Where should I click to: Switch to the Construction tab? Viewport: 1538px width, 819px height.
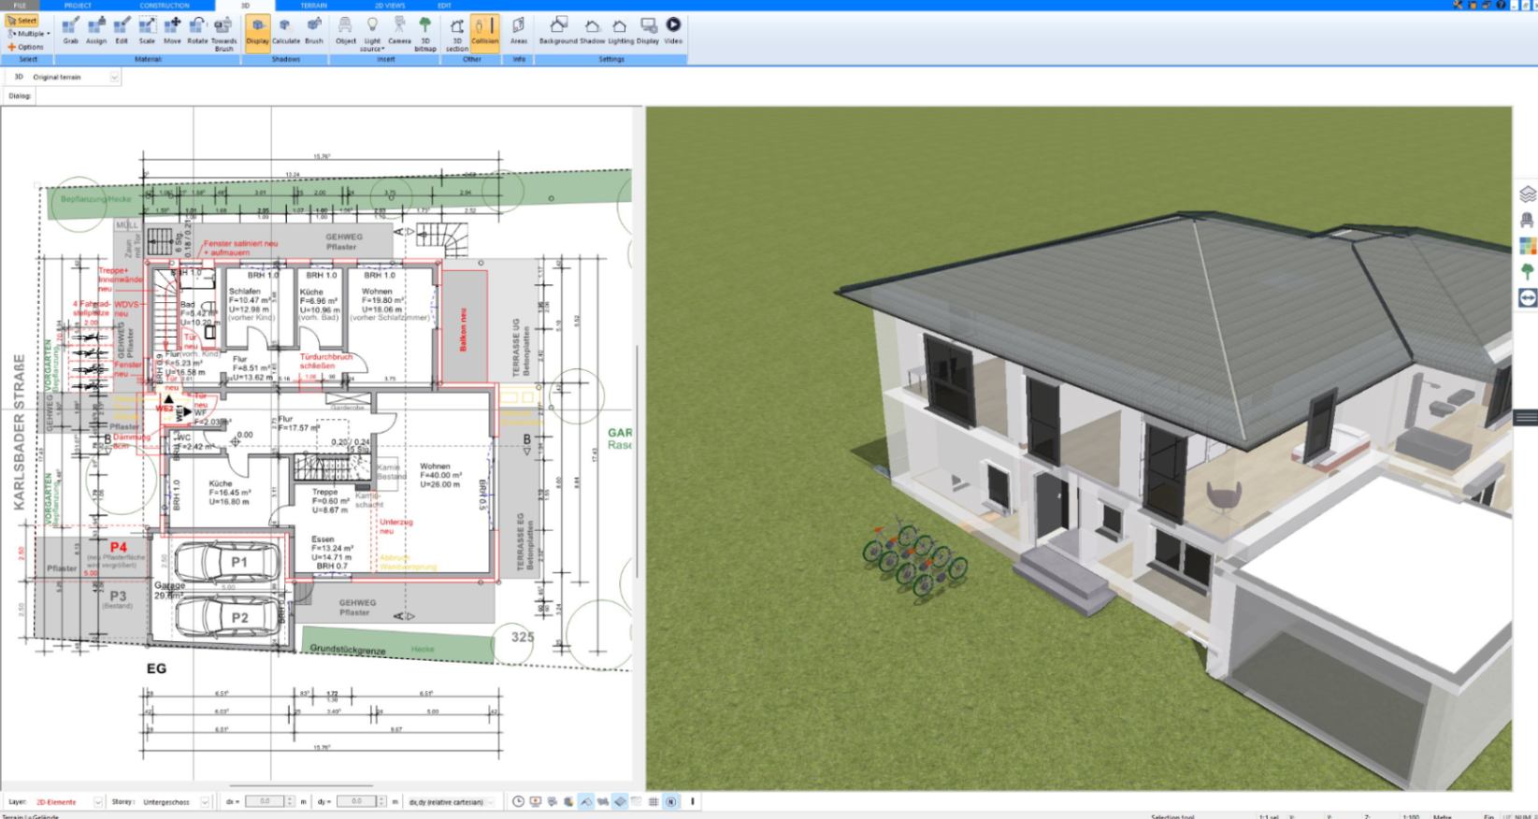(x=165, y=6)
